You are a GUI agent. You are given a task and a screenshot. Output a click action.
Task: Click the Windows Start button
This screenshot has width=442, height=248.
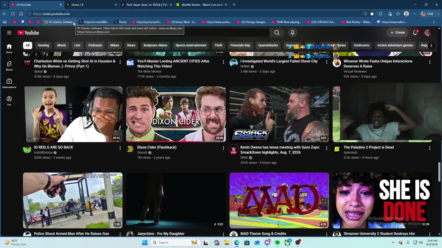[145, 242]
